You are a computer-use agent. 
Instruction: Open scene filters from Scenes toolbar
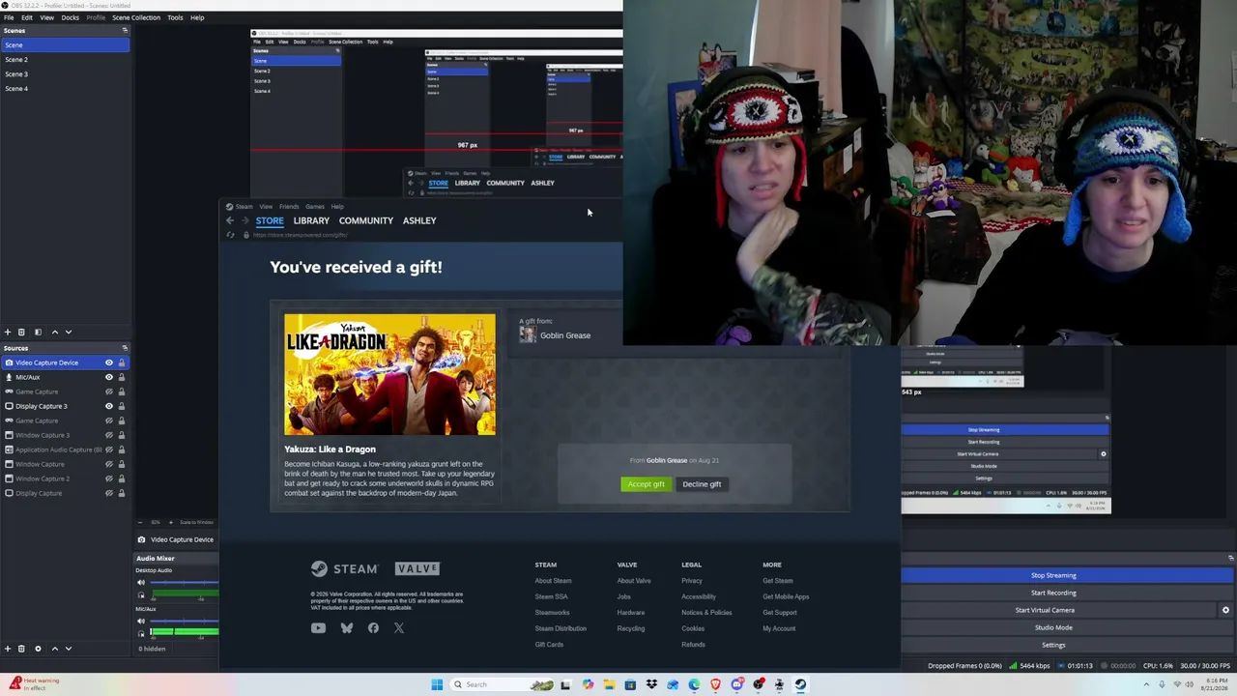click(x=38, y=332)
